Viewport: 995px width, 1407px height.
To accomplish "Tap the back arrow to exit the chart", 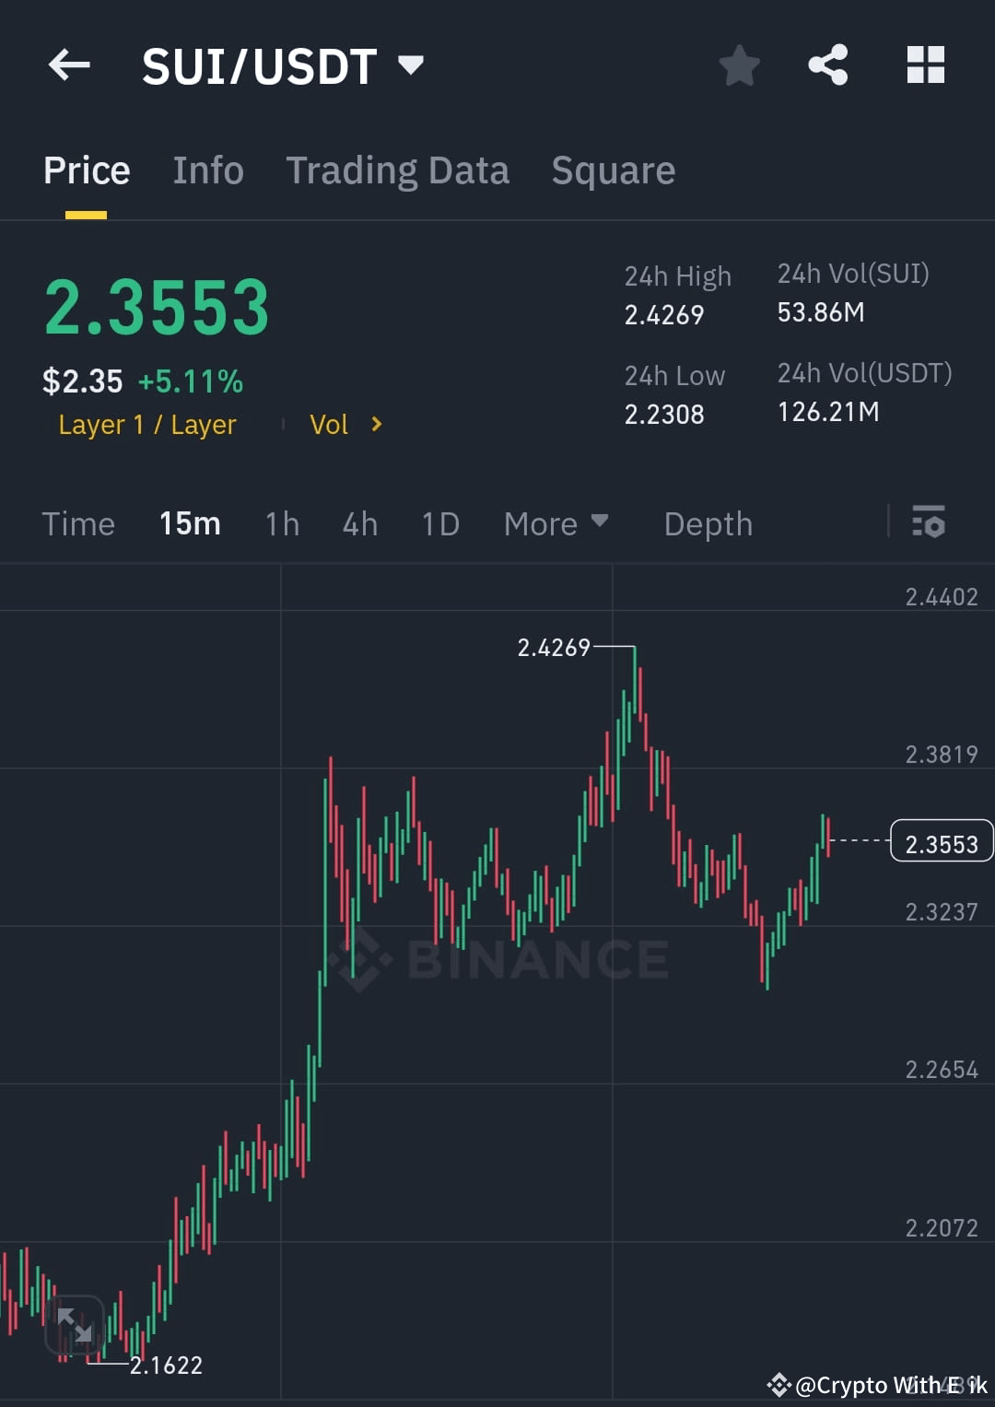I will pyautogui.click(x=69, y=64).
